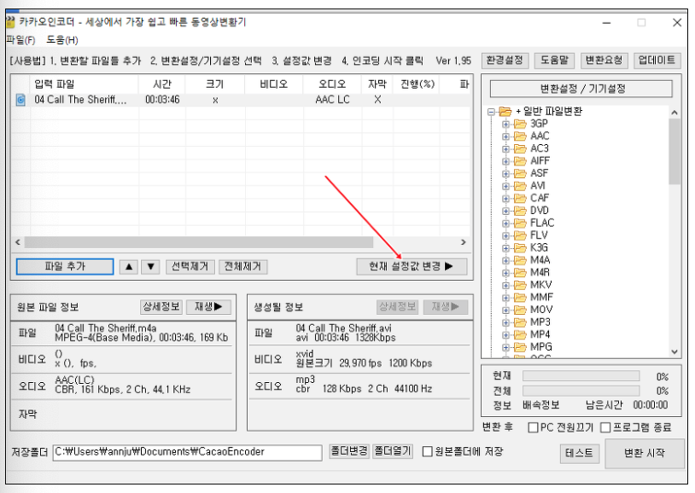Play source file with 재생 button

[208, 306]
